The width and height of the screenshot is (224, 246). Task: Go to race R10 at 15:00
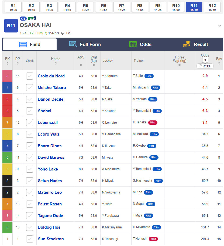point(176,7)
